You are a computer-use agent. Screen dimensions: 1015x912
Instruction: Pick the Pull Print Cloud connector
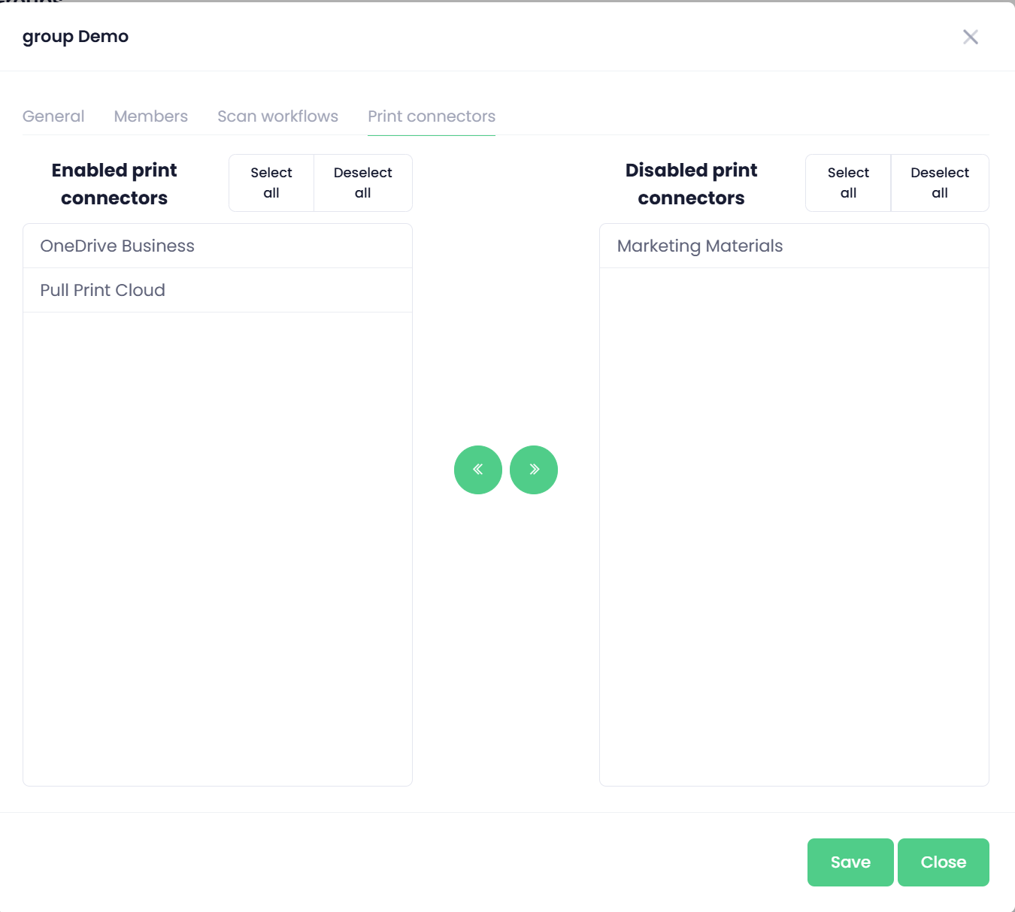pos(103,290)
